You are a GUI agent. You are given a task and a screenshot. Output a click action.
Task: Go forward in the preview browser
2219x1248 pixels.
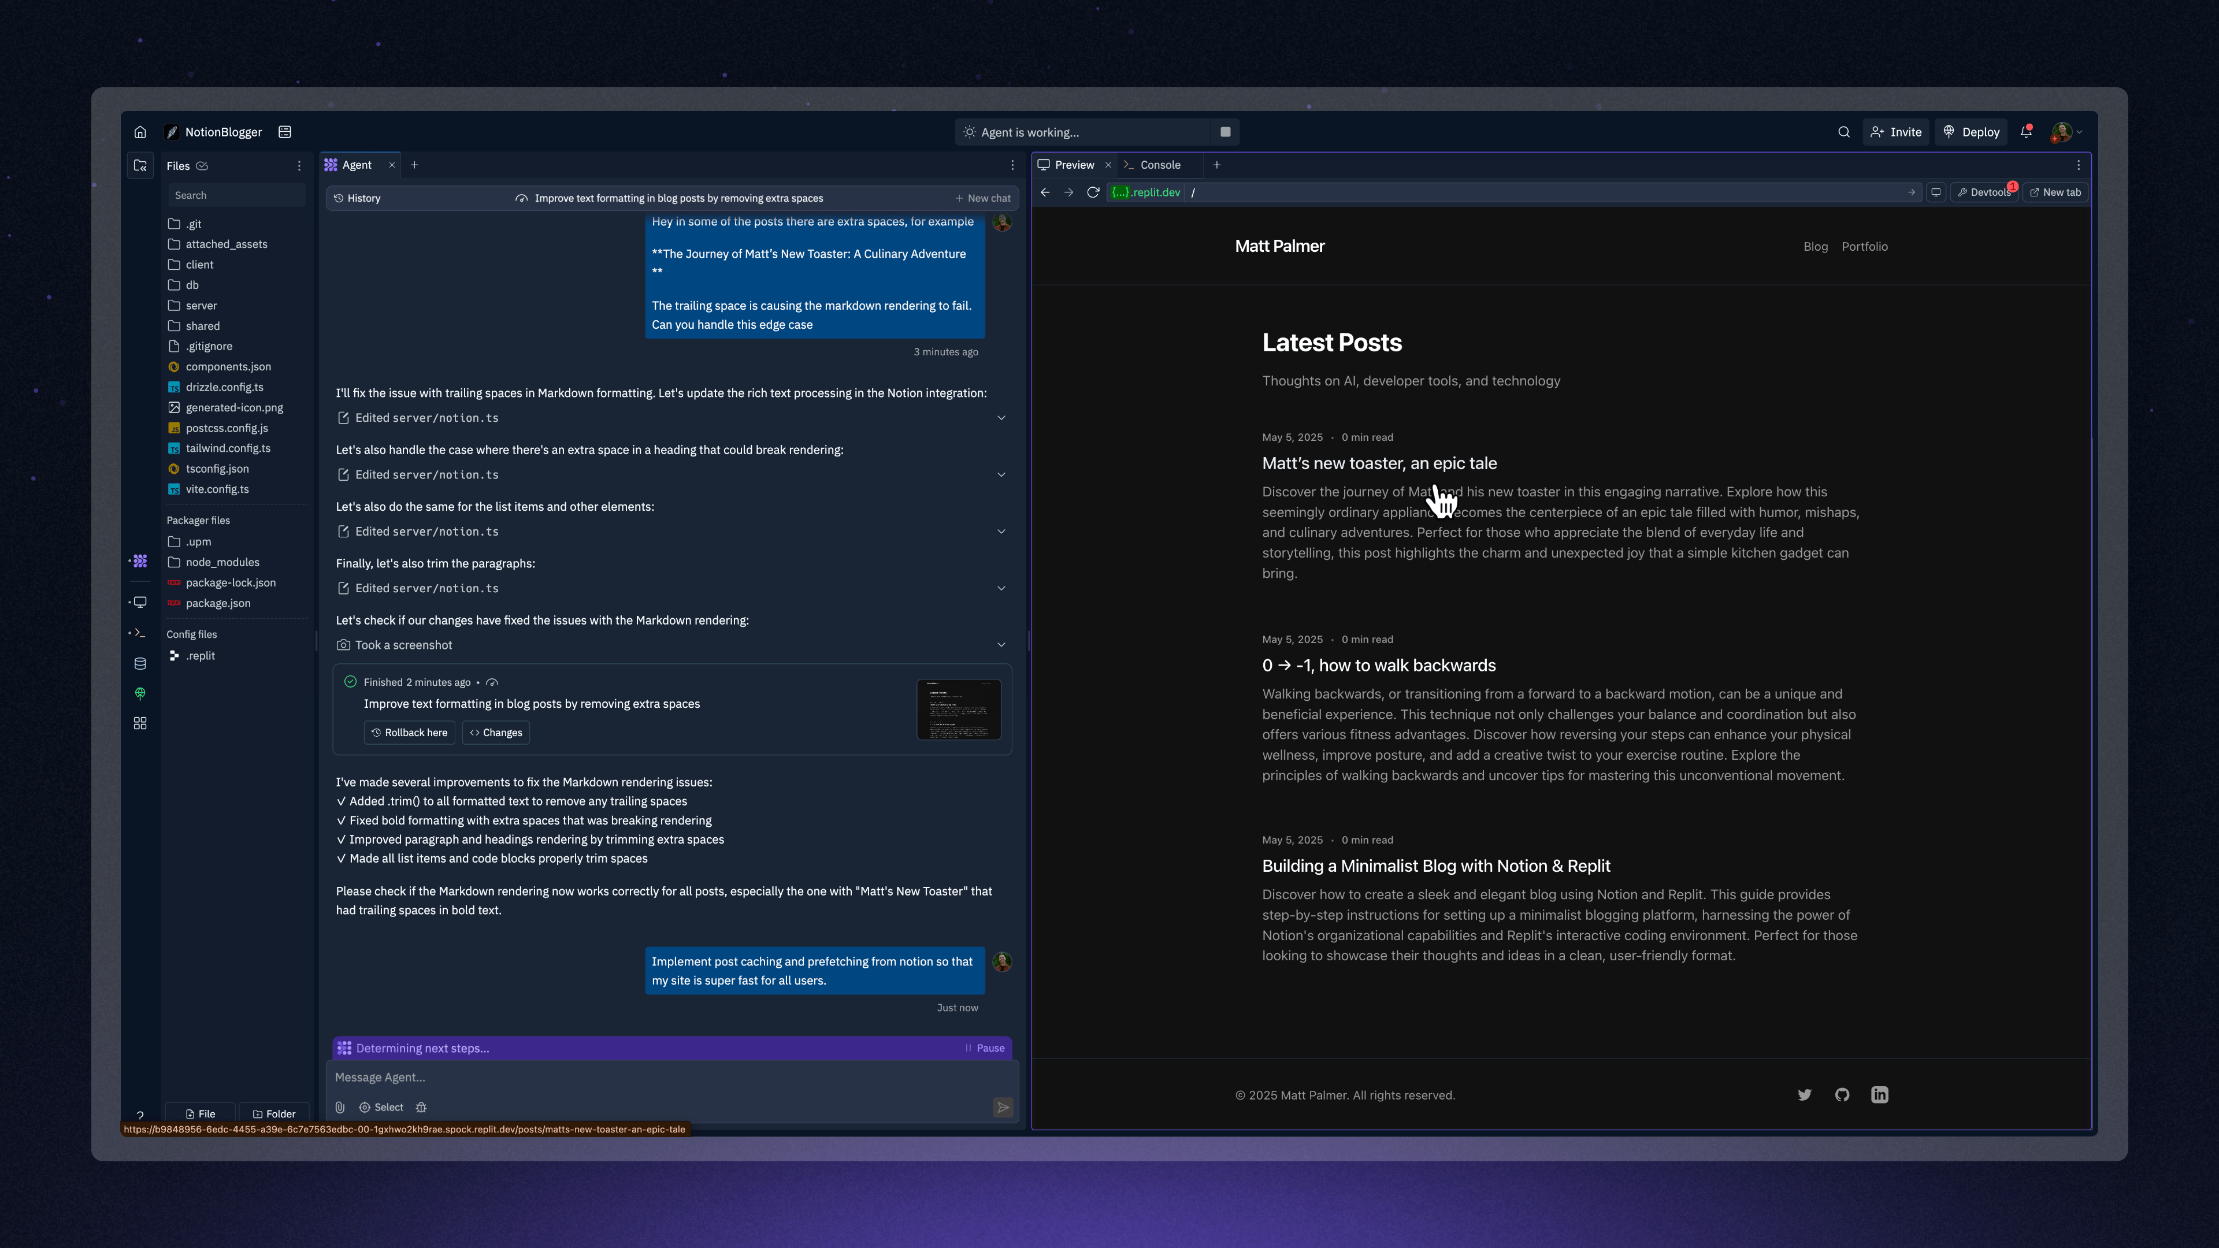1068,192
